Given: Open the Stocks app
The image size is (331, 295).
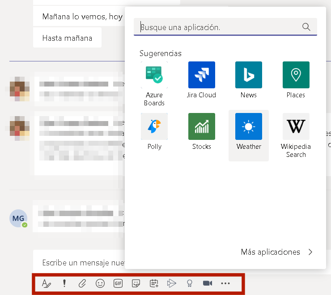Looking at the screenshot, I should coord(202,132).
